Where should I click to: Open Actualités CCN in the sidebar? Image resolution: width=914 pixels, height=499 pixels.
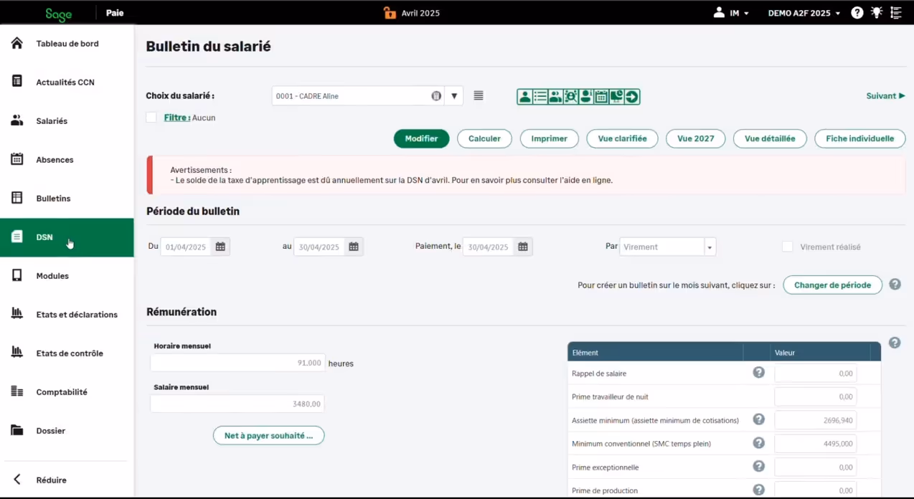tap(67, 82)
